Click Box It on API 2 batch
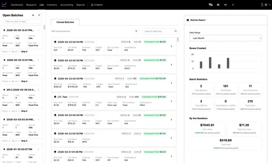 pyautogui.click(x=14, y=111)
